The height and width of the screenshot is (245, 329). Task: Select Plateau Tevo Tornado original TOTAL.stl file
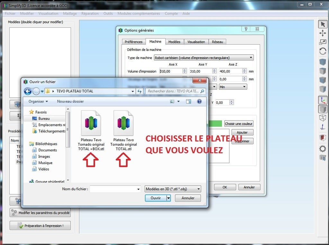point(124,130)
